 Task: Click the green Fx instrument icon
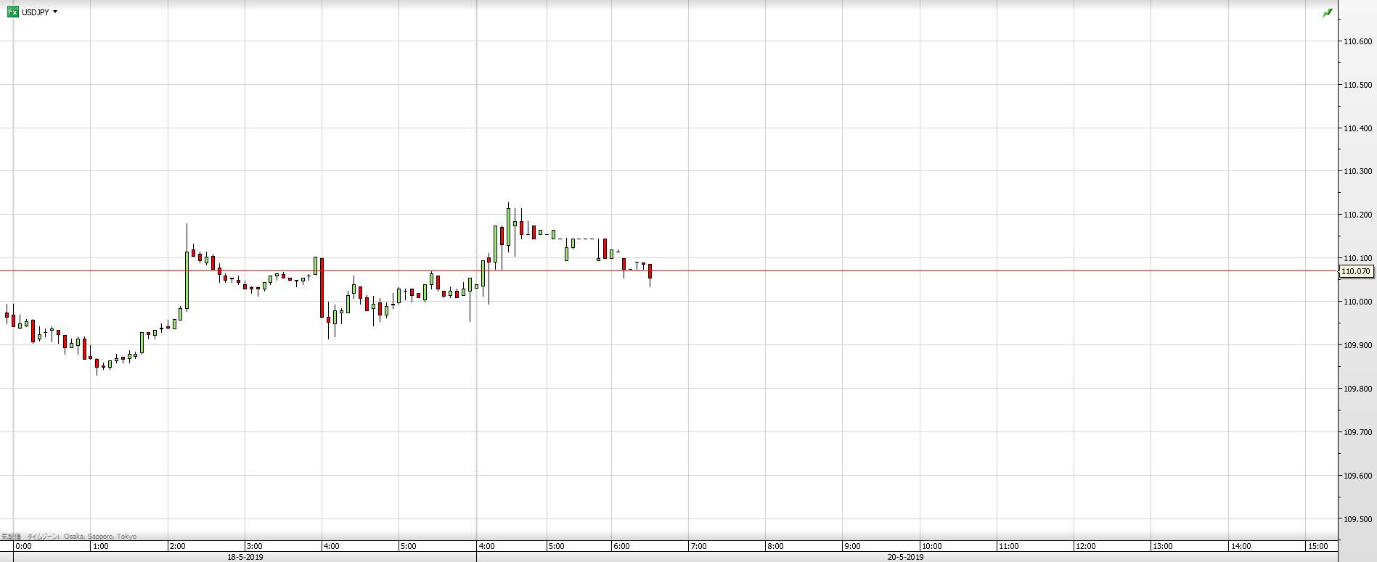coord(12,12)
